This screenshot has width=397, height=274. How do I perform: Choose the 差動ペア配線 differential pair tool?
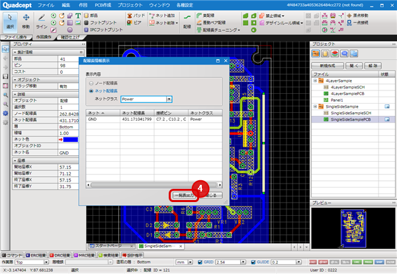[x=211, y=22]
